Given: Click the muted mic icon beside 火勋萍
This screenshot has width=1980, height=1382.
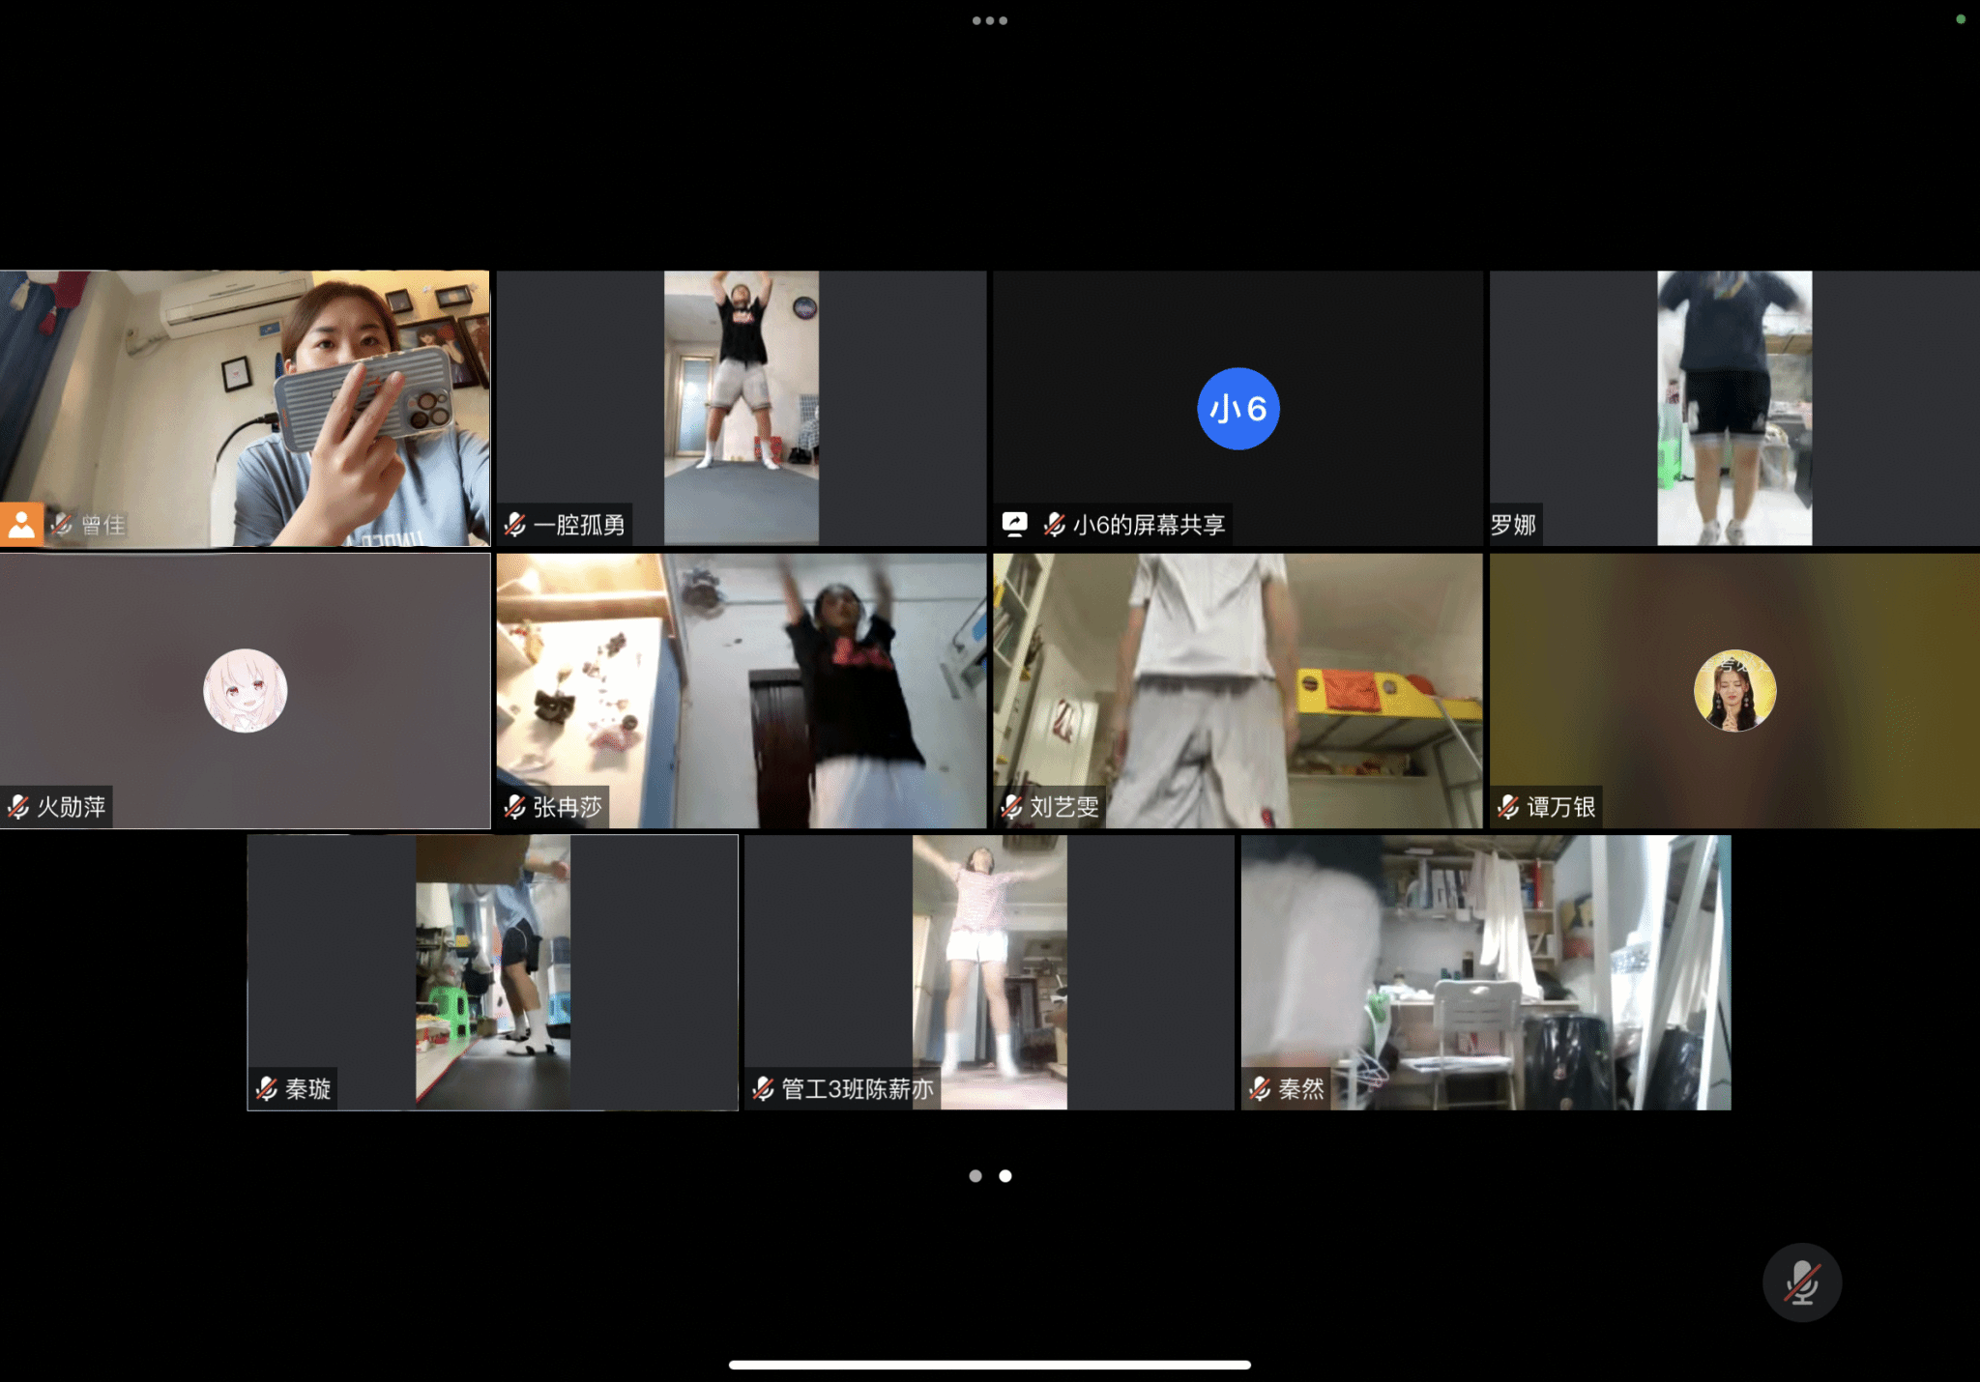Looking at the screenshot, I should coord(18,807).
